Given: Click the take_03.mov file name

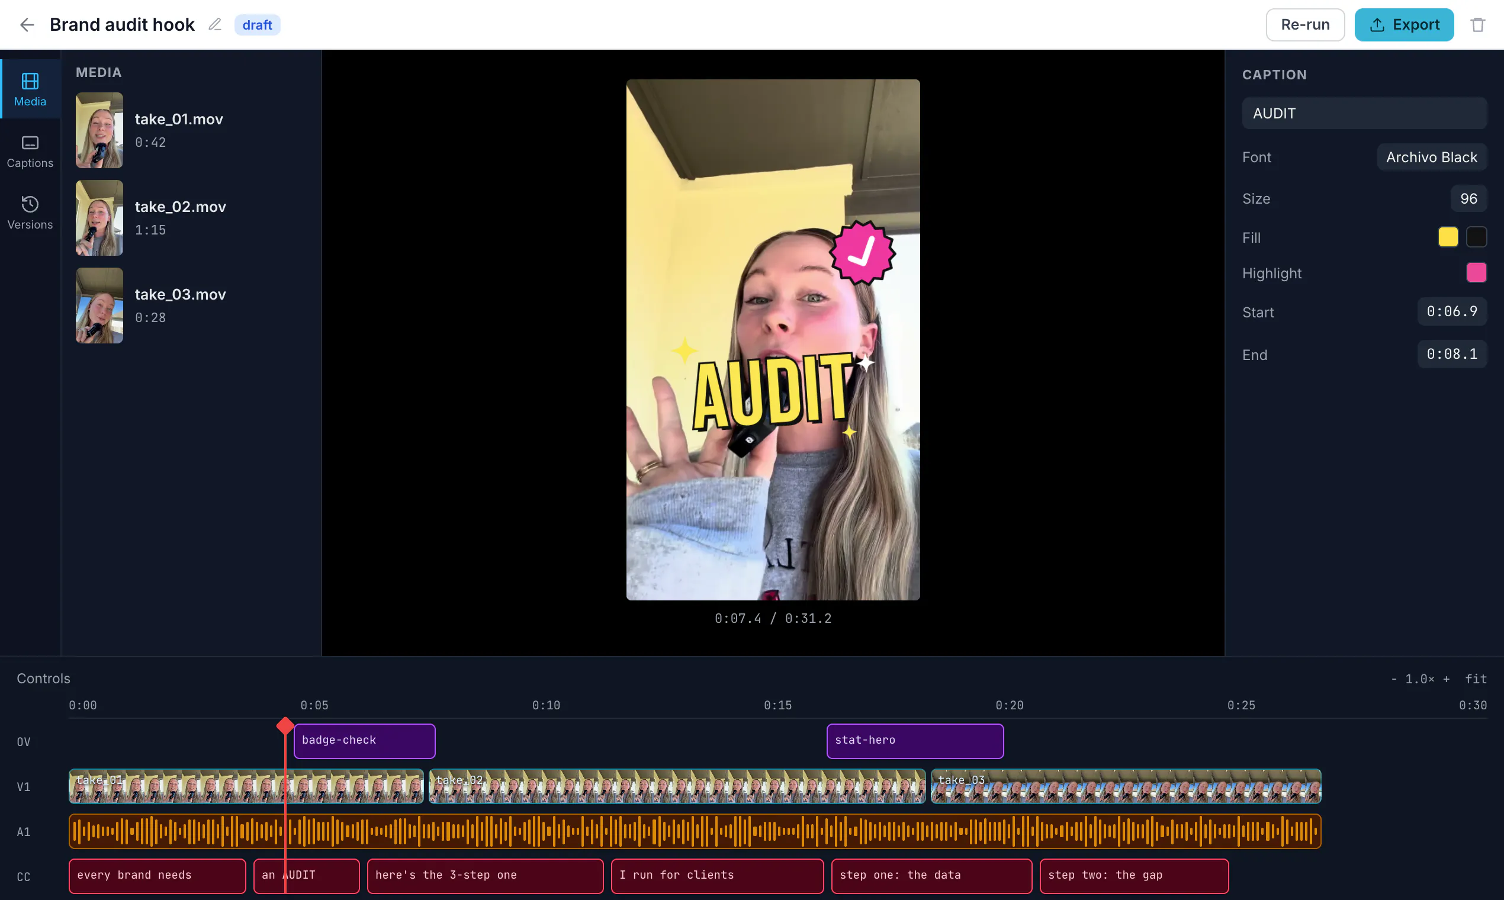Looking at the screenshot, I should 180,294.
